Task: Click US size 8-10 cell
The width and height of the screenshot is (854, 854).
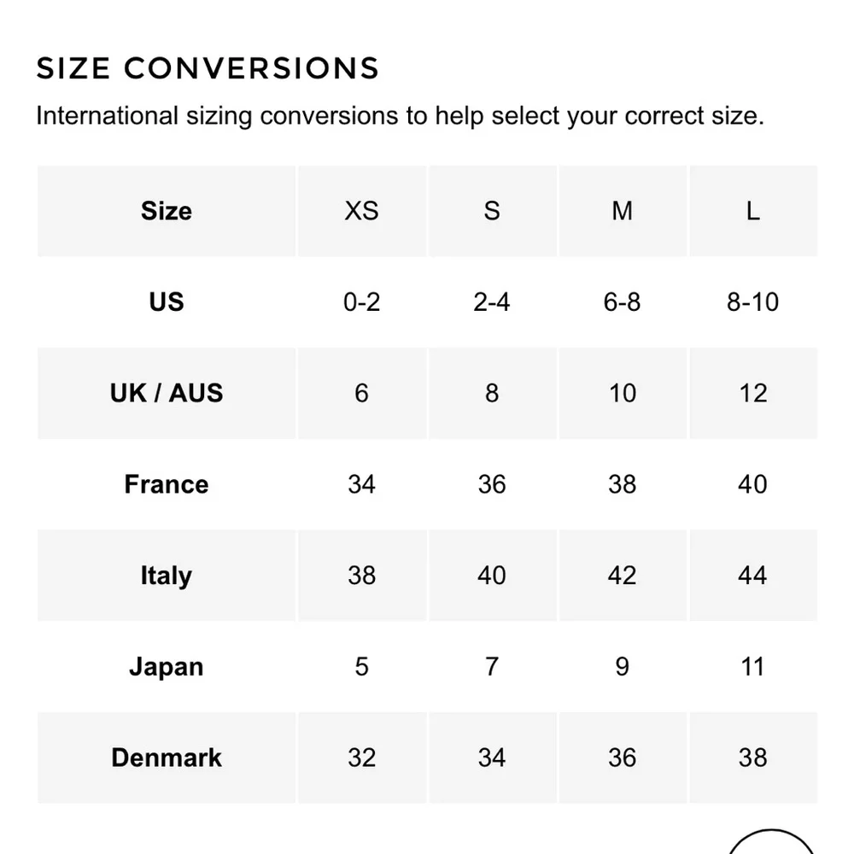Action: tap(752, 301)
